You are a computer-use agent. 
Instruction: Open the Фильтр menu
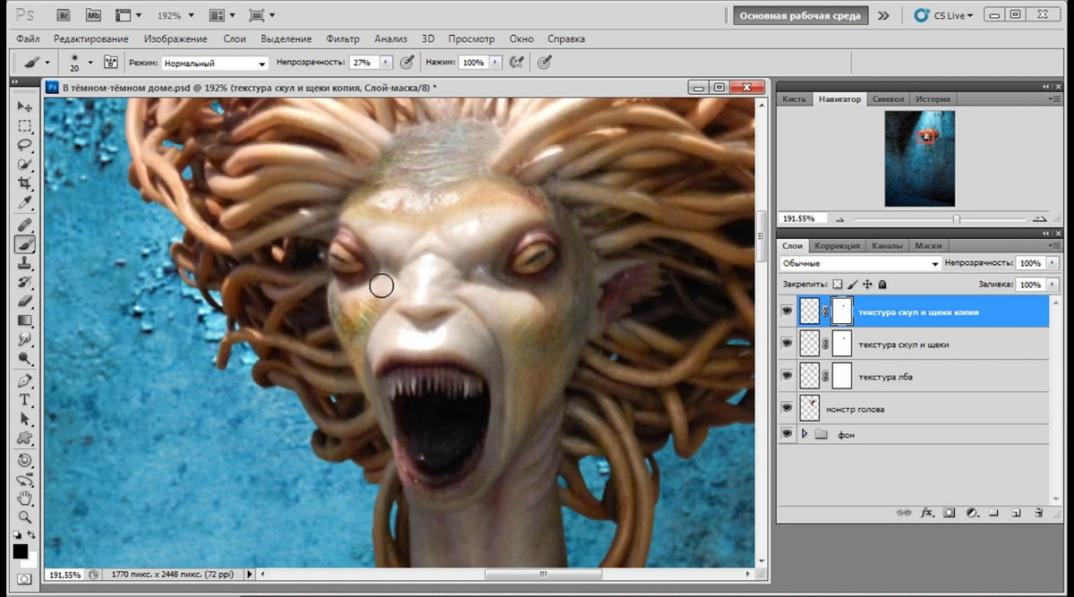(x=343, y=39)
